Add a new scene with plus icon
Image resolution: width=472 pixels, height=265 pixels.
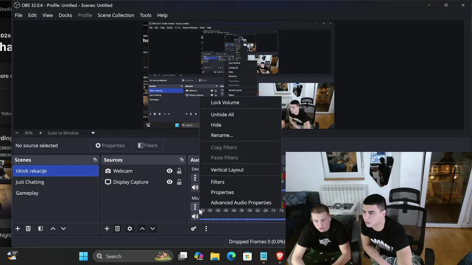pyautogui.click(x=18, y=229)
